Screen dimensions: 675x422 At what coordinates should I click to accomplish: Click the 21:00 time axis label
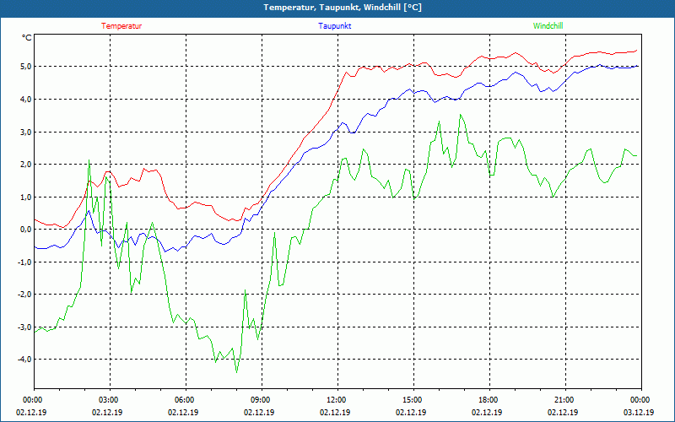[x=565, y=400]
